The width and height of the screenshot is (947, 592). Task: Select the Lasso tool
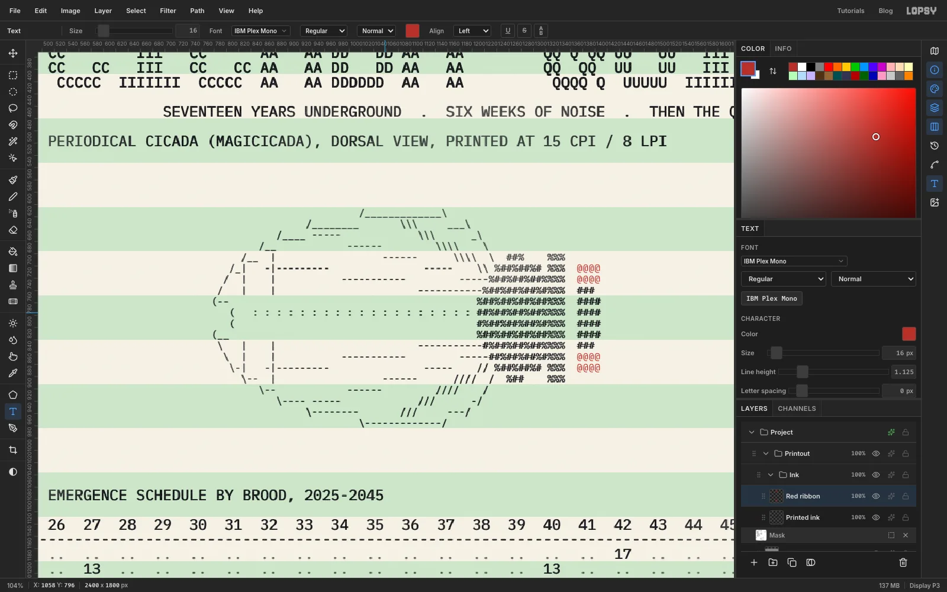13,108
